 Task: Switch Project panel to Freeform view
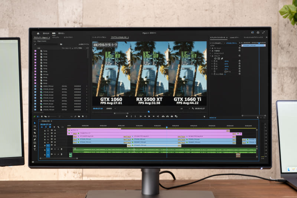[45, 117]
